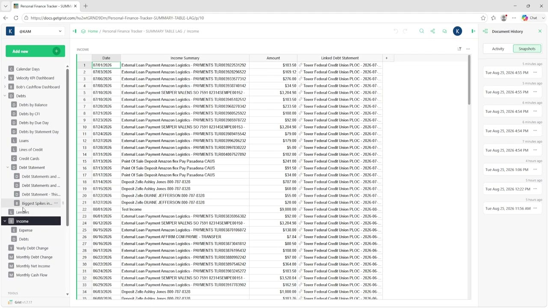Open a new browser tab
The width and height of the screenshot is (548, 308).
85,6
